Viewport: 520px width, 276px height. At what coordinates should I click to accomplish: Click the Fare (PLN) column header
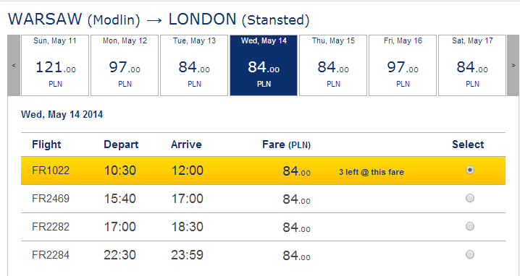click(286, 145)
